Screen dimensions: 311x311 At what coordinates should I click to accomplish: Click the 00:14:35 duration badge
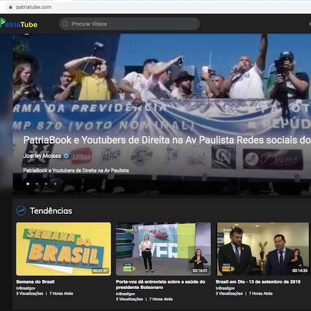(x=300, y=271)
